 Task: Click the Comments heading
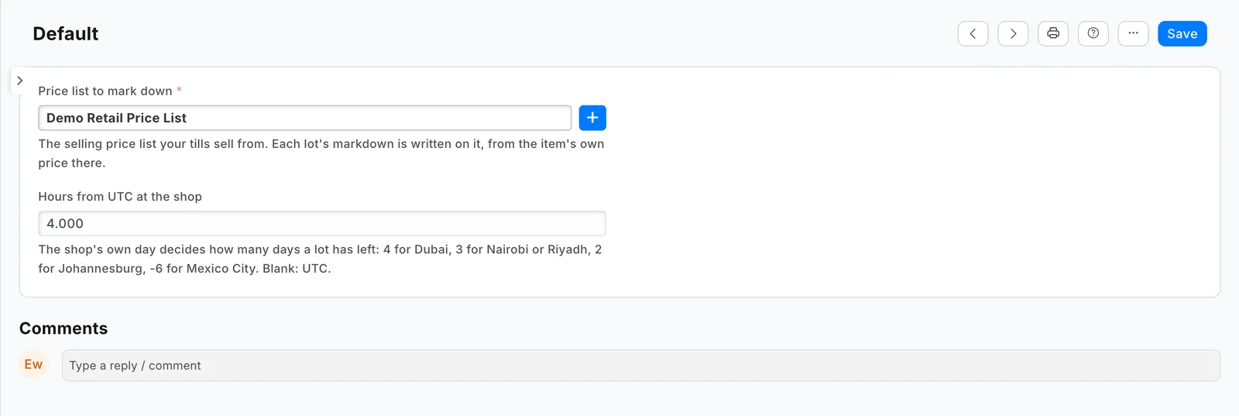(x=63, y=328)
